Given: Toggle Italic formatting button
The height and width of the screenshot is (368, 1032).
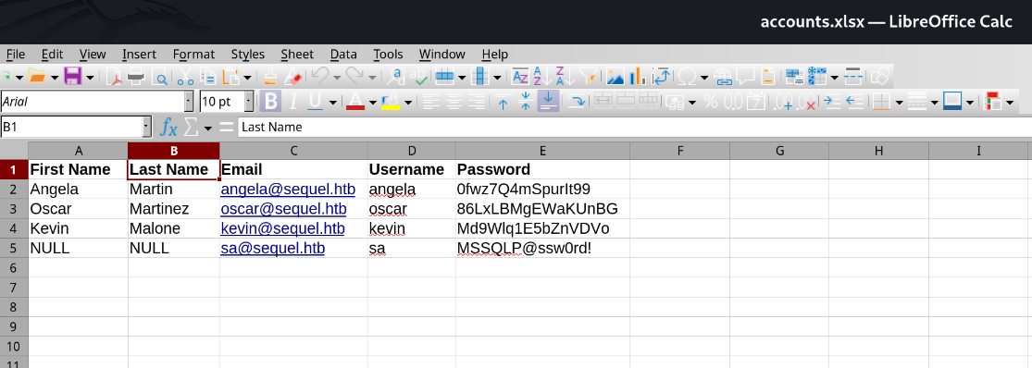Looking at the screenshot, I should pyautogui.click(x=293, y=101).
